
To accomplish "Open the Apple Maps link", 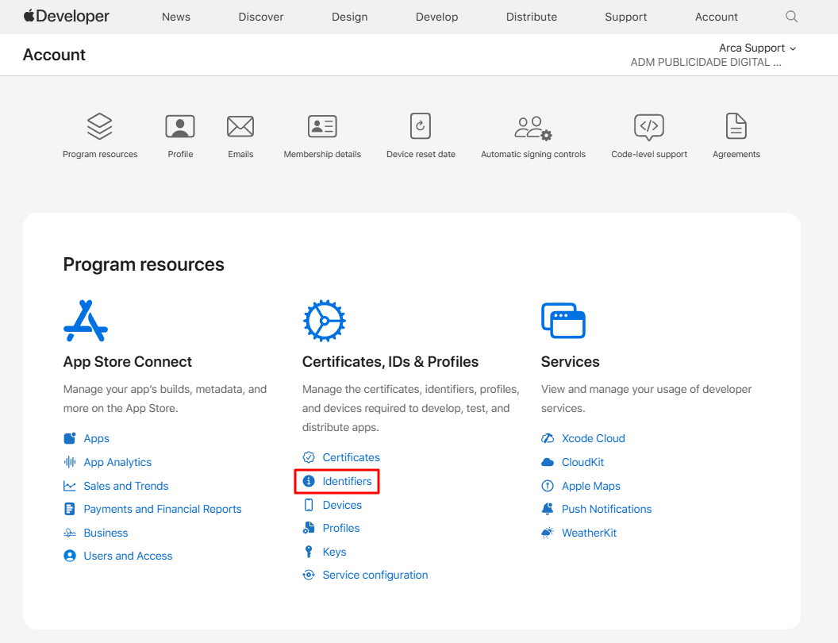I will 590,486.
